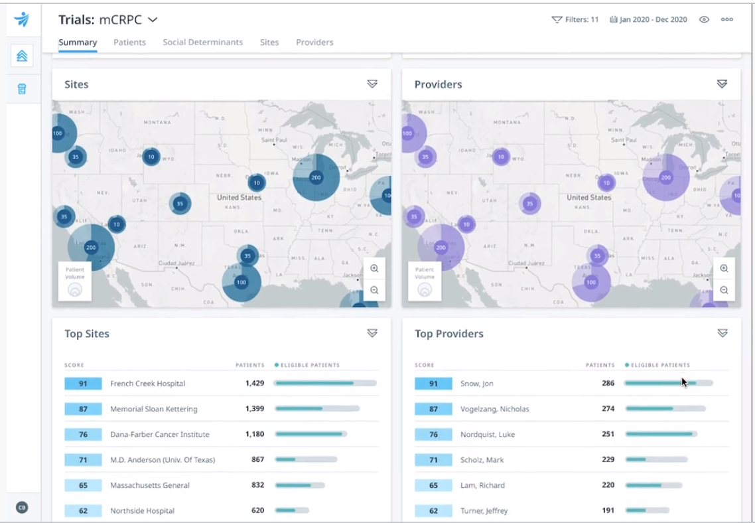Select the 10 cluster near Nebraska on Sites map
The image size is (755, 523).
click(x=257, y=183)
